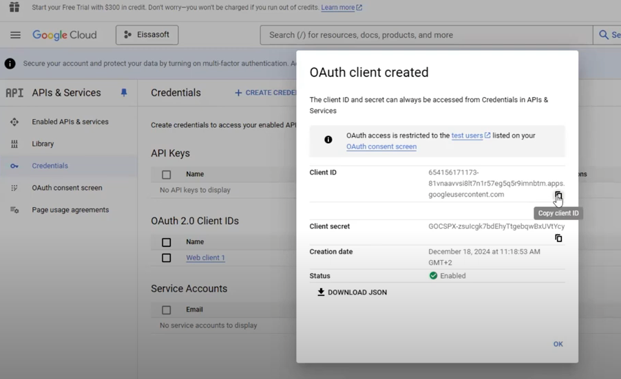
Task: Select Credentials in sidebar
Action: click(x=50, y=166)
